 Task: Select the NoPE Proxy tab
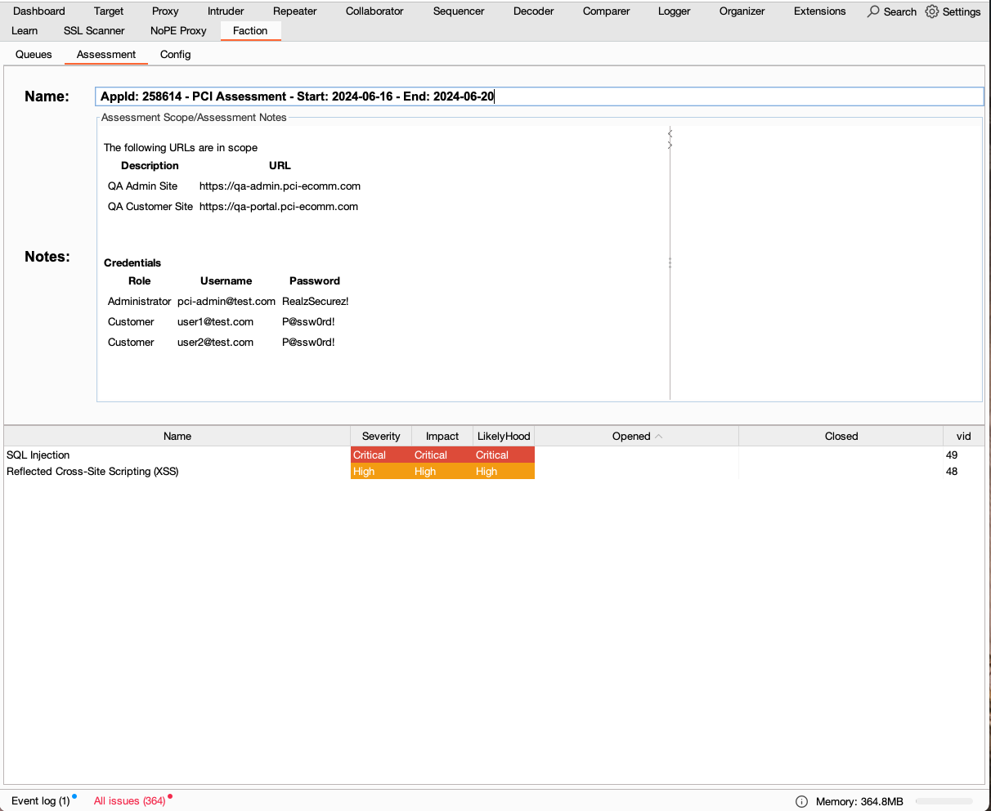coord(178,30)
